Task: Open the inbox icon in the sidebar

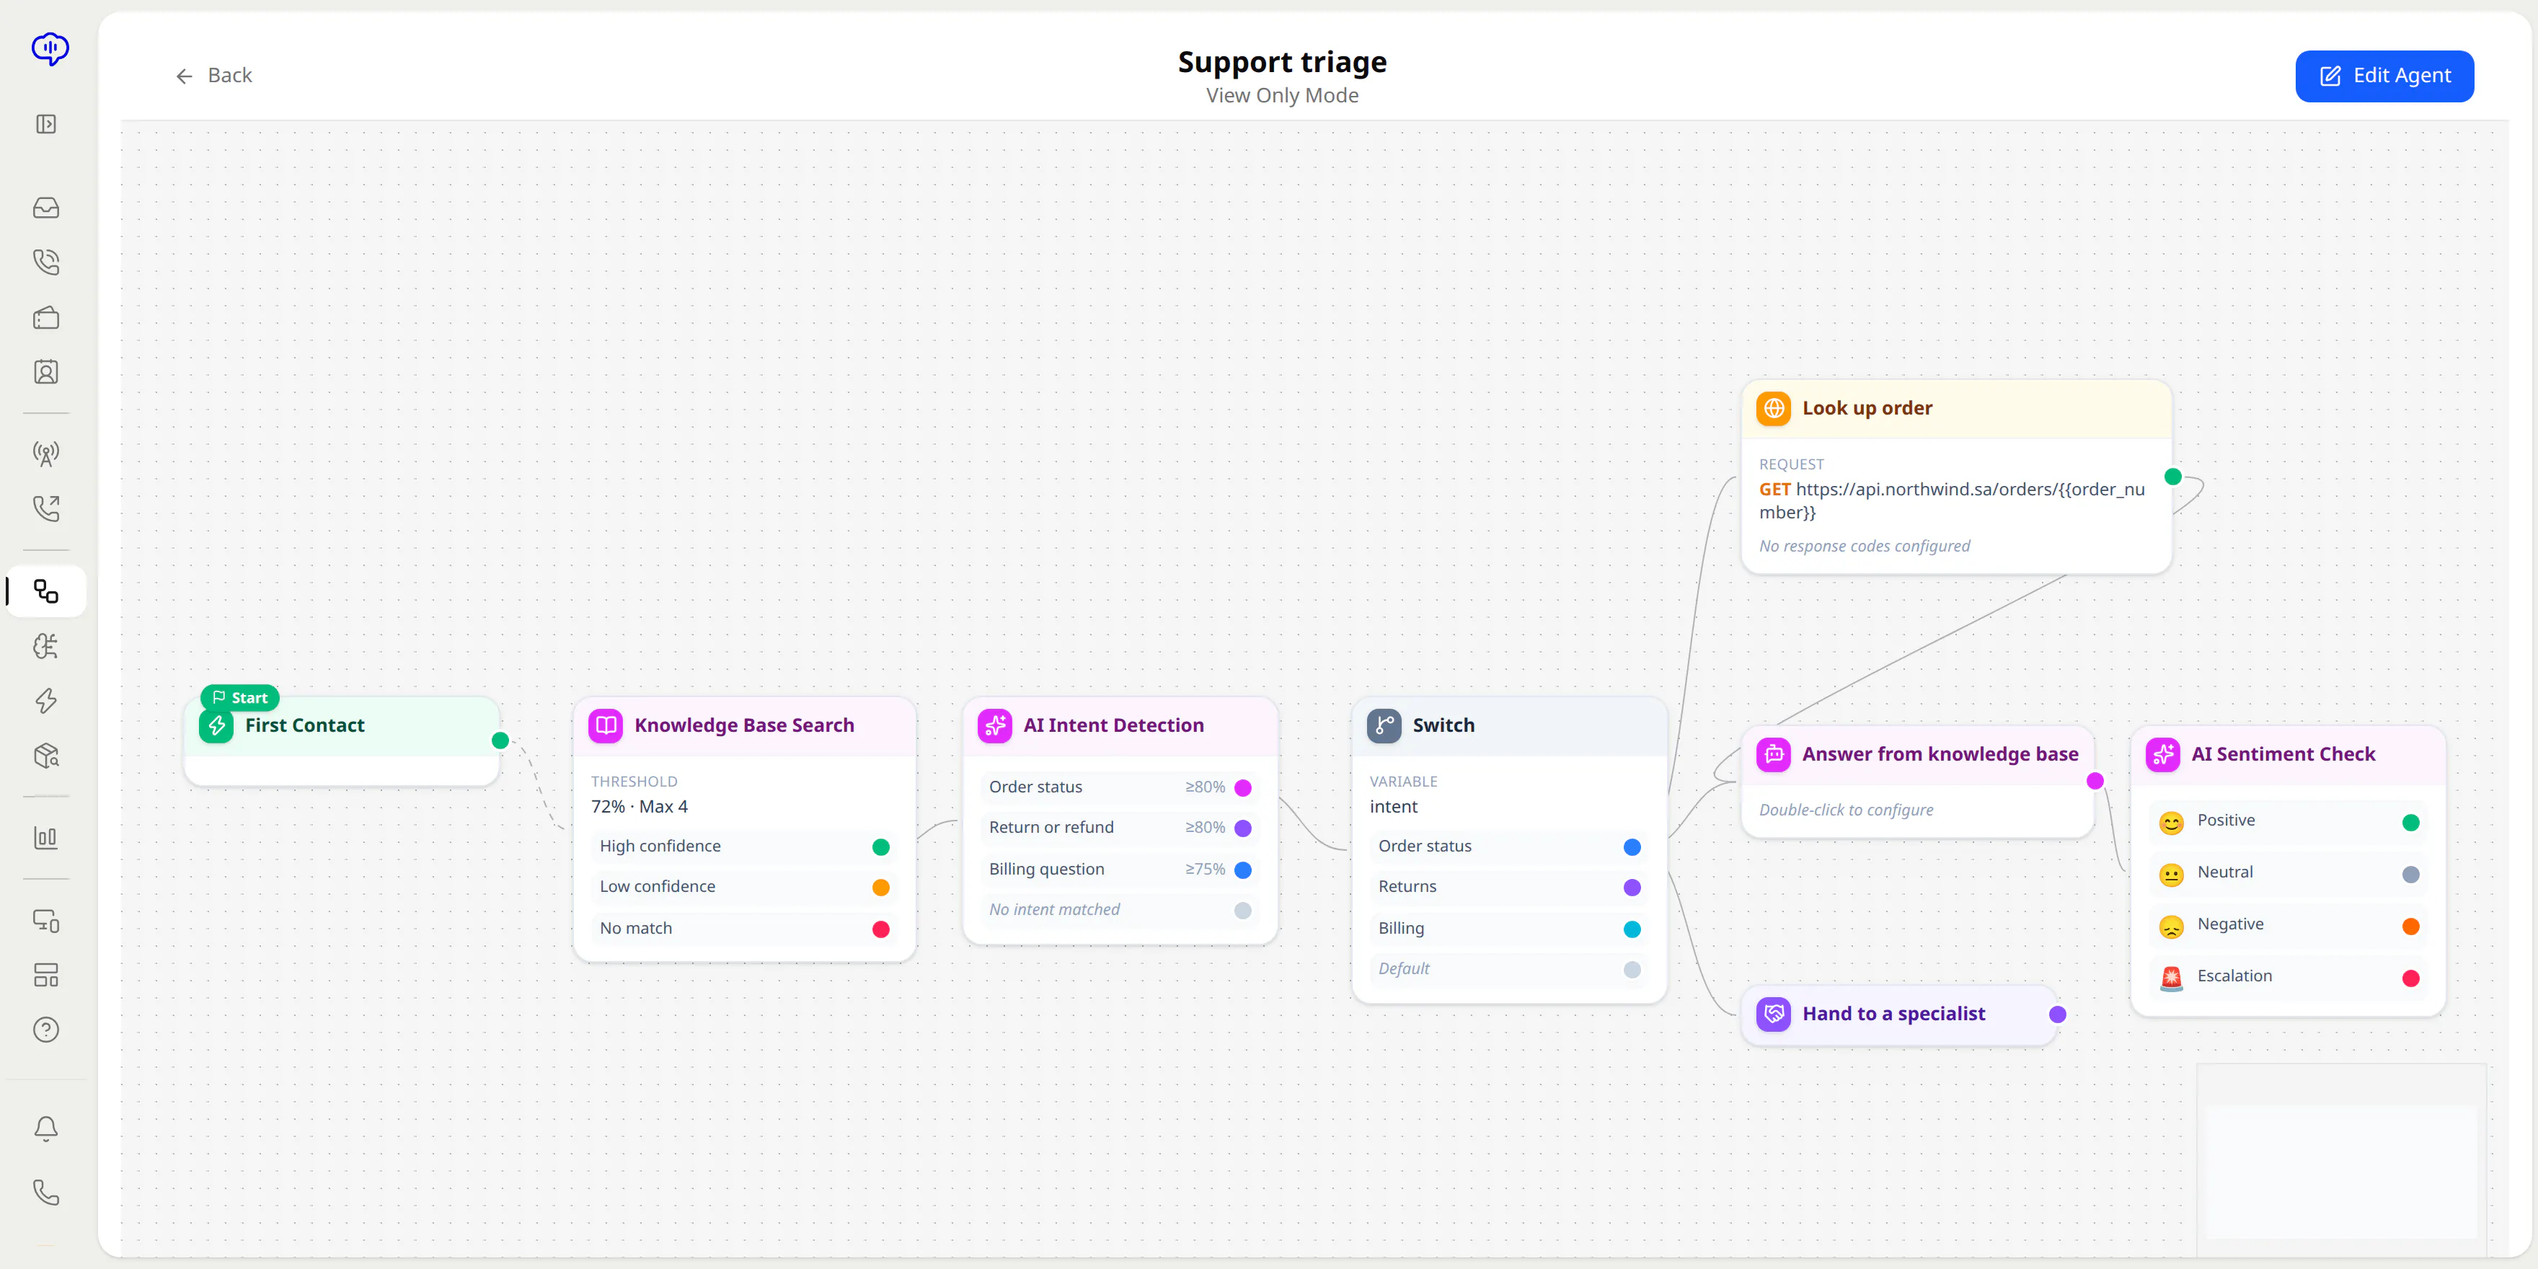Action: point(46,208)
